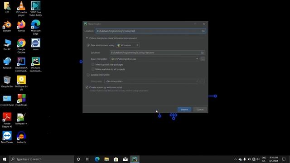Browse folder icon for virtualenv Location

tap(203, 53)
